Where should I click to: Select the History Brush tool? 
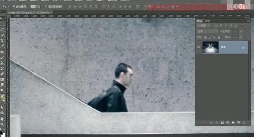[x=2, y=68]
